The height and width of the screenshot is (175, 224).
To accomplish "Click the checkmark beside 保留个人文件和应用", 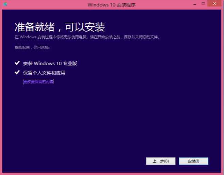I will tap(17, 72).
